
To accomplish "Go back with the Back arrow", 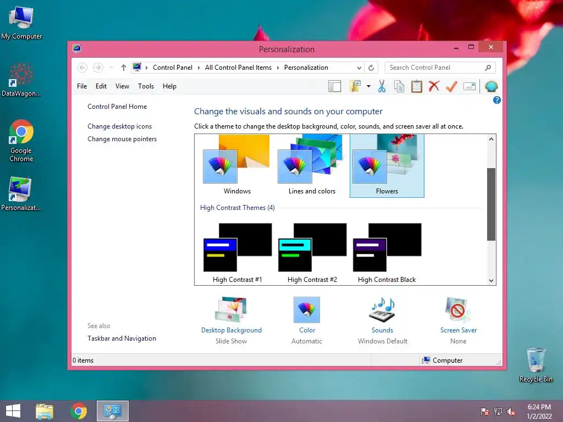I will [x=82, y=68].
